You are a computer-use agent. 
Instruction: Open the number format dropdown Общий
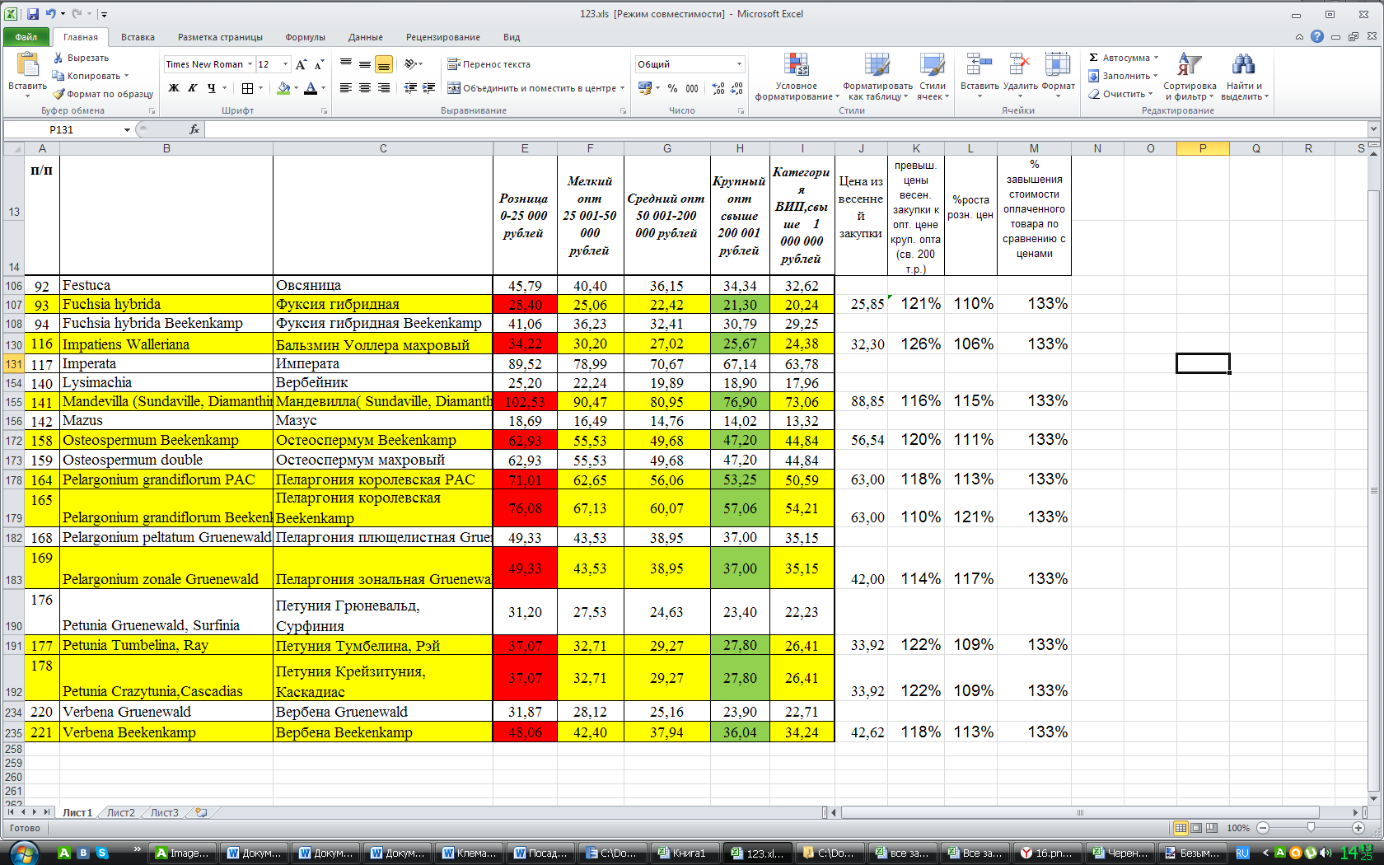click(739, 64)
